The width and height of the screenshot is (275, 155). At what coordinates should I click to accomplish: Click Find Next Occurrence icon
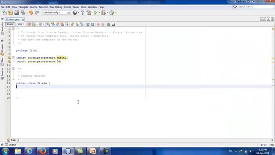tap(58, 24)
